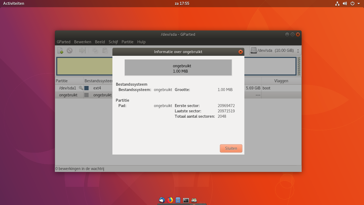Screen dimensions: 364x205
Task: Click the GParted icon in the dock
Action: tap(194, 200)
